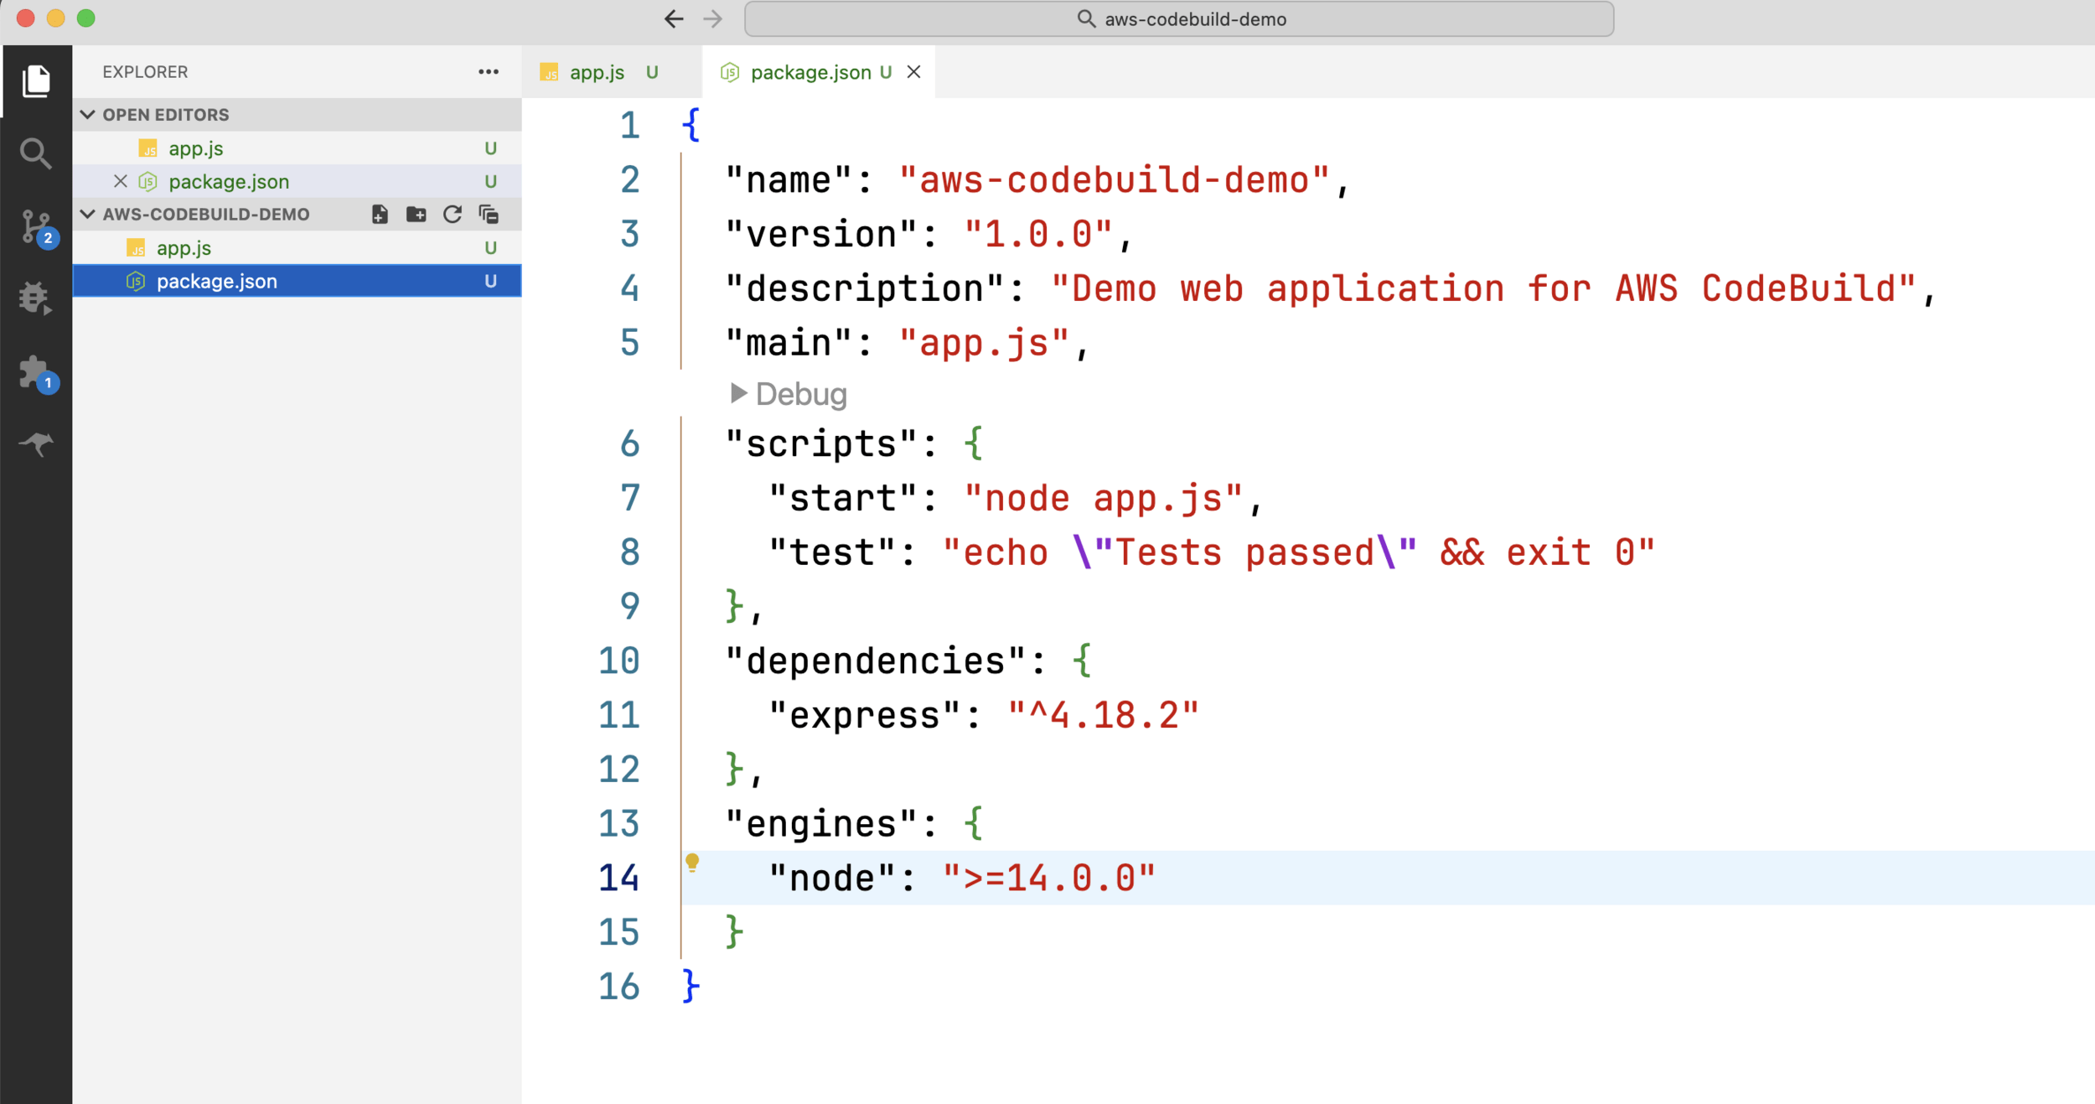Collapse all folders in explorer

(x=489, y=215)
